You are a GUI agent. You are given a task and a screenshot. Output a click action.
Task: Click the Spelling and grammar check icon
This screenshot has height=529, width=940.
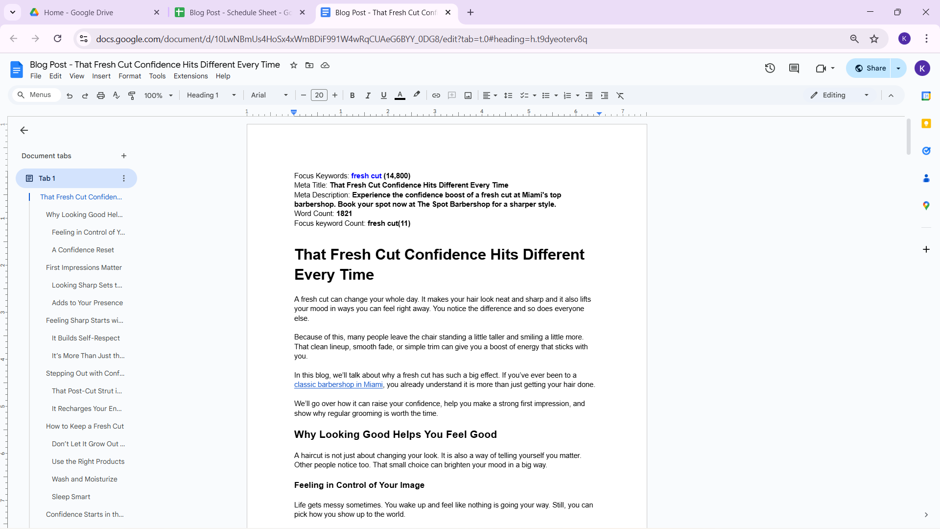[116, 96]
